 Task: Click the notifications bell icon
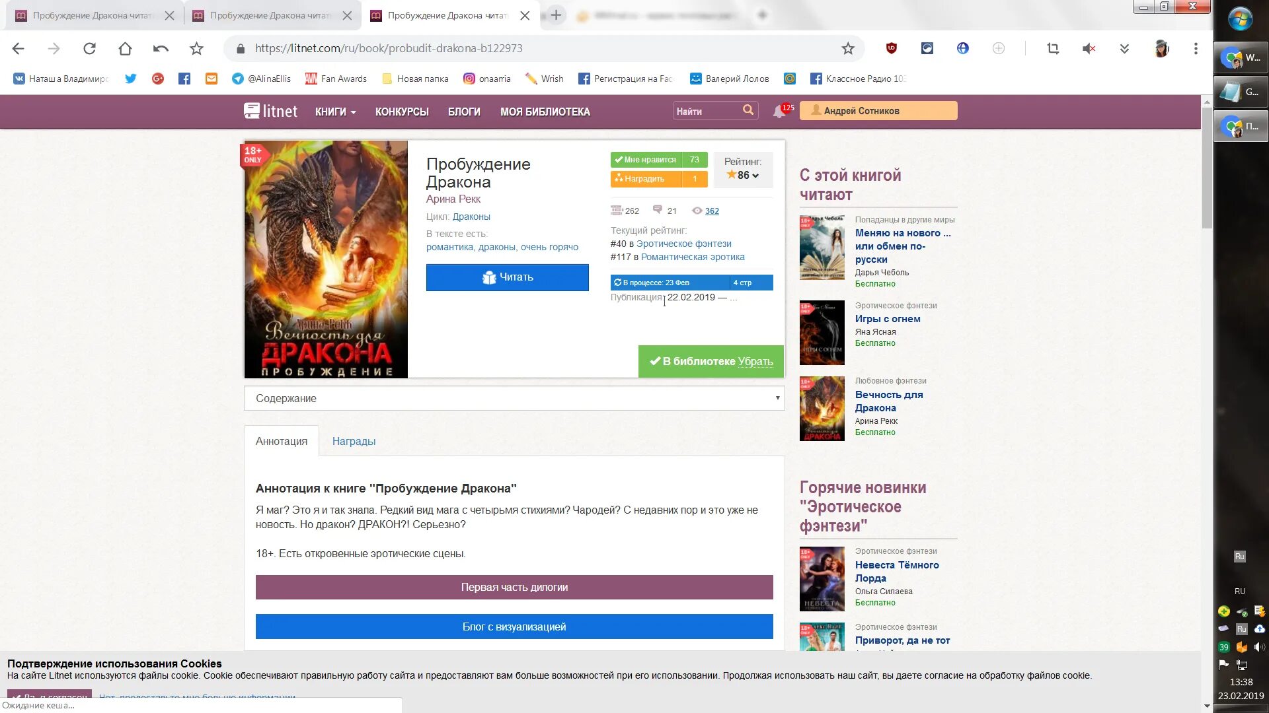[x=779, y=112]
